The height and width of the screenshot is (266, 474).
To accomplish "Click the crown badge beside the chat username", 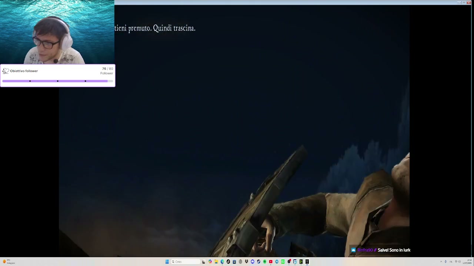I will pos(353,250).
